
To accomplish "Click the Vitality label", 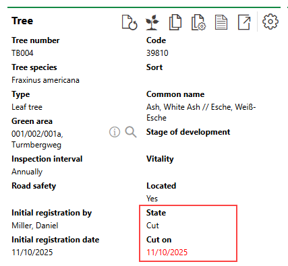I will (160, 159).
